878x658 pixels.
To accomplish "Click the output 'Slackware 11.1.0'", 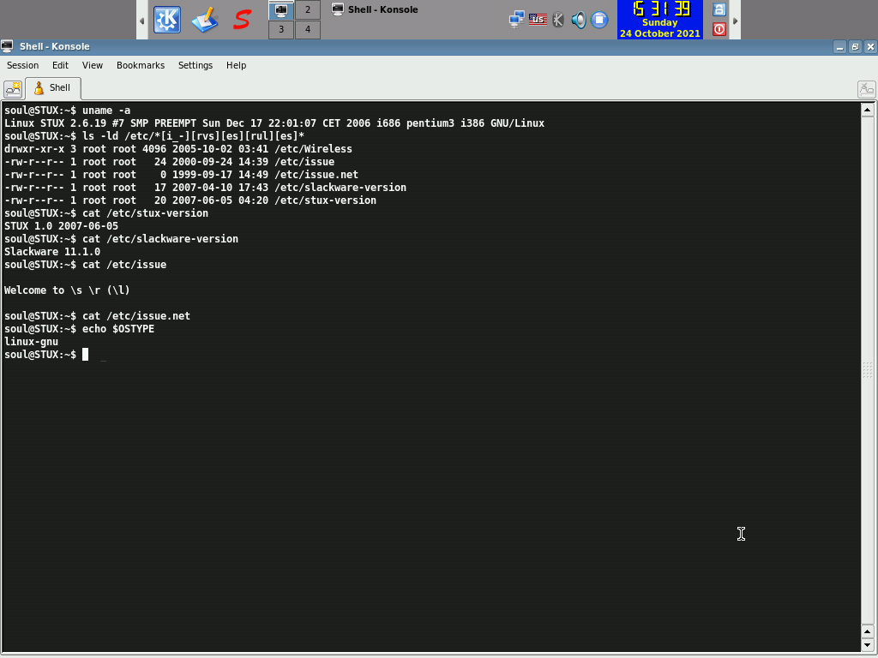I will click(52, 252).
